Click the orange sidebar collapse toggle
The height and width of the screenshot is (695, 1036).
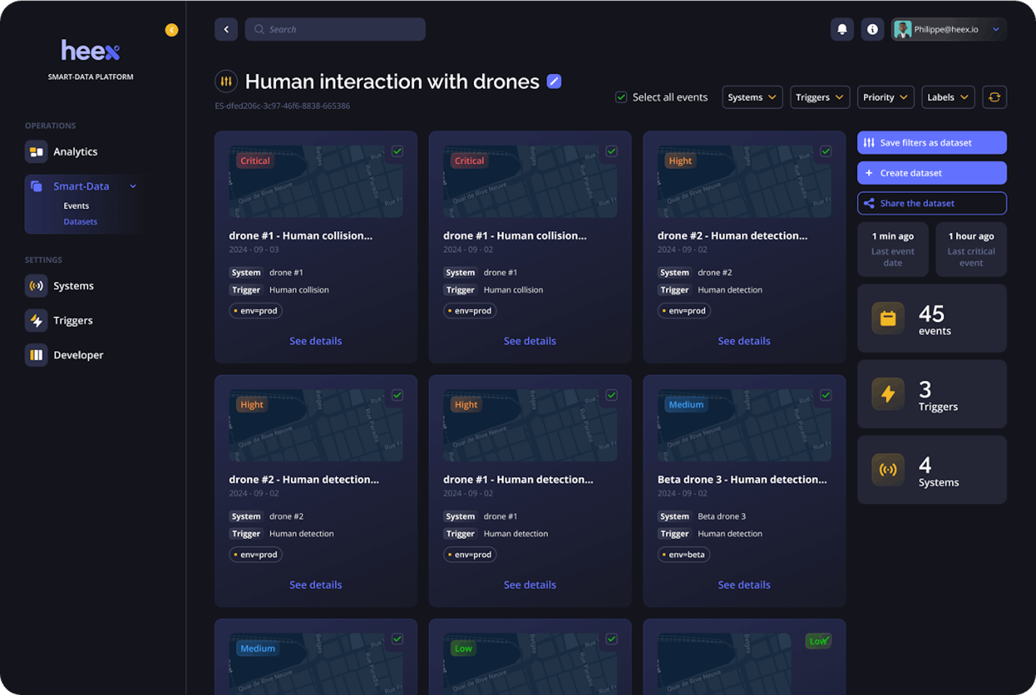coord(172,30)
